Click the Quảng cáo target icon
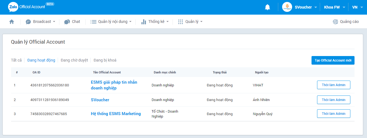Image resolution: width=367 pixels, height=138 pixels. pos(335,22)
